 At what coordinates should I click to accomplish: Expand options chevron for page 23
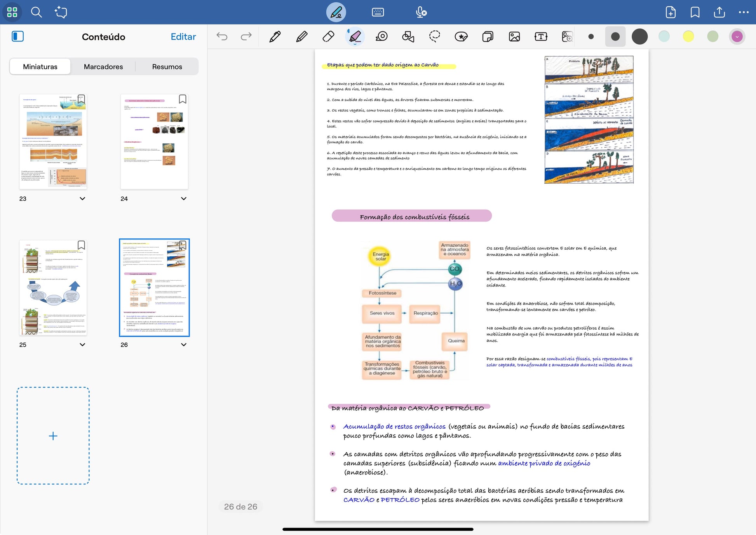pos(82,198)
